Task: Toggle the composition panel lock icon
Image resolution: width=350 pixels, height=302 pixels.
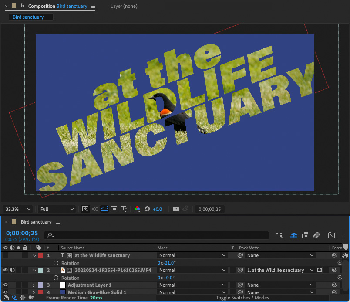Action: click(23, 5)
